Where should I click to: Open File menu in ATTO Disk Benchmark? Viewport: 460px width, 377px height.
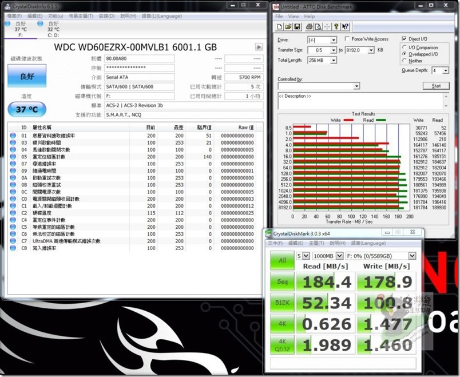coord(279,17)
